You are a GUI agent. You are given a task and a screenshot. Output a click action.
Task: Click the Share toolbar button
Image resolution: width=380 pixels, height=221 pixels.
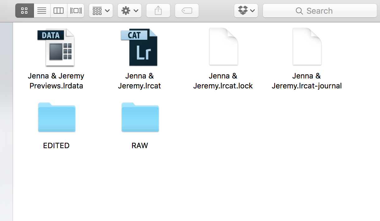coord(158,11)
